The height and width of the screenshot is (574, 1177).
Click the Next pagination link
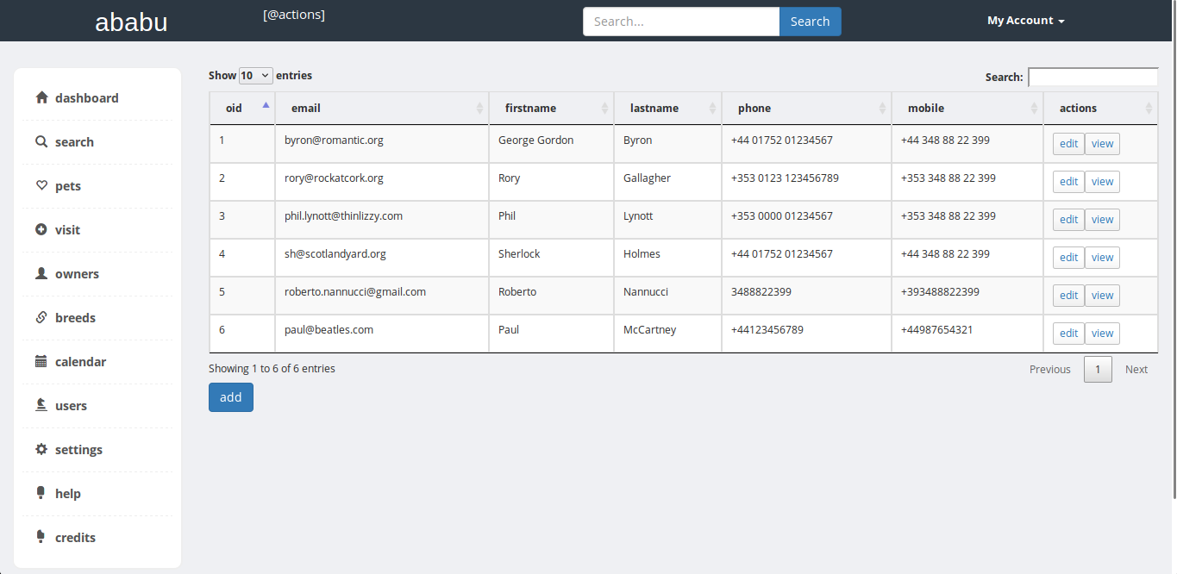coord(1136,369)
